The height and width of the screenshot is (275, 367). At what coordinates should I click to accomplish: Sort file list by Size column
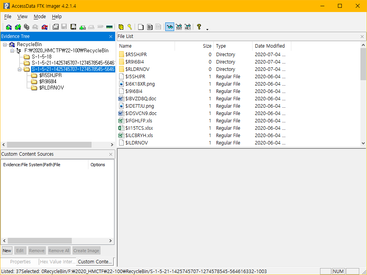(x=194, y=46)
